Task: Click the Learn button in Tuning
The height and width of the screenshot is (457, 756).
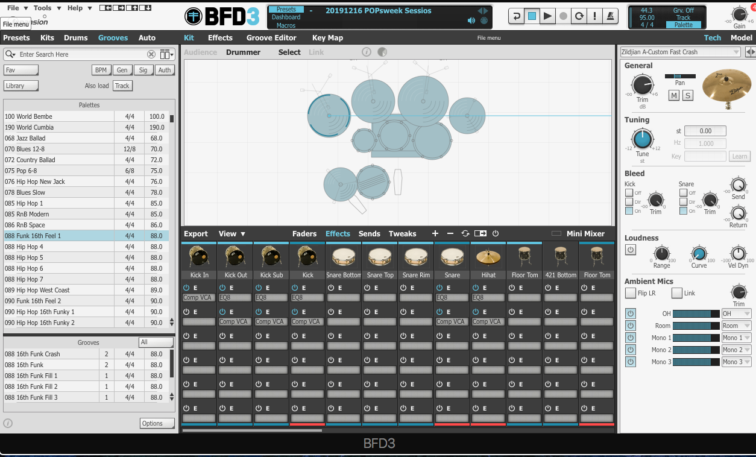Action: [739, 156]
